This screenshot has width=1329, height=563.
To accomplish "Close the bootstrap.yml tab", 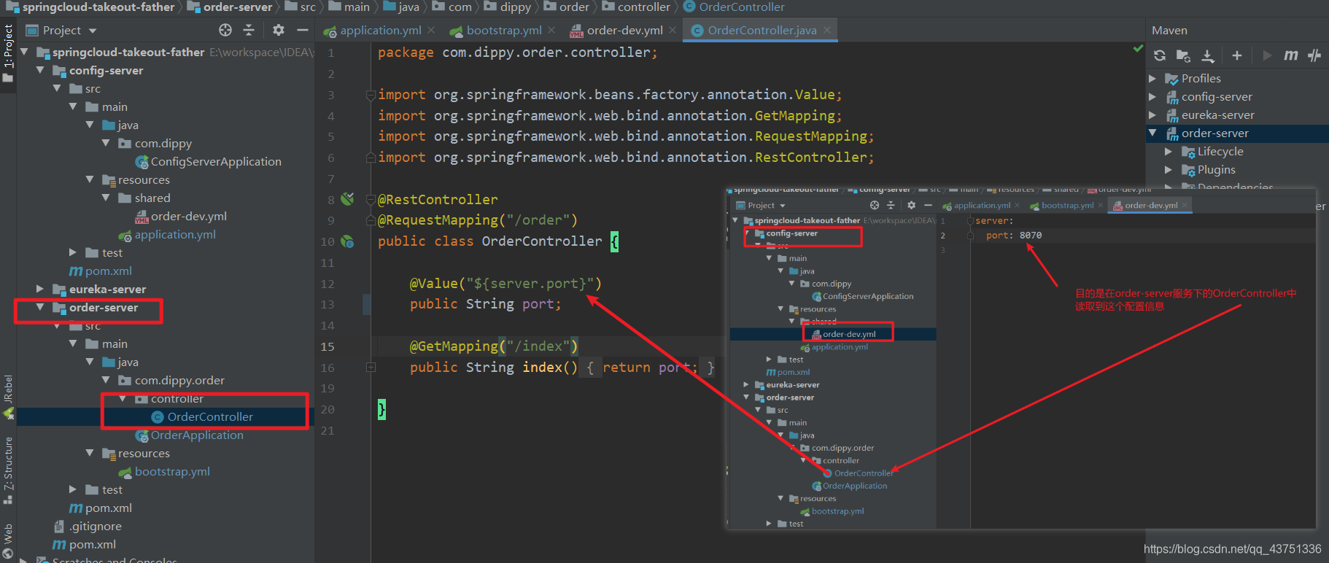I will (551, 30).
